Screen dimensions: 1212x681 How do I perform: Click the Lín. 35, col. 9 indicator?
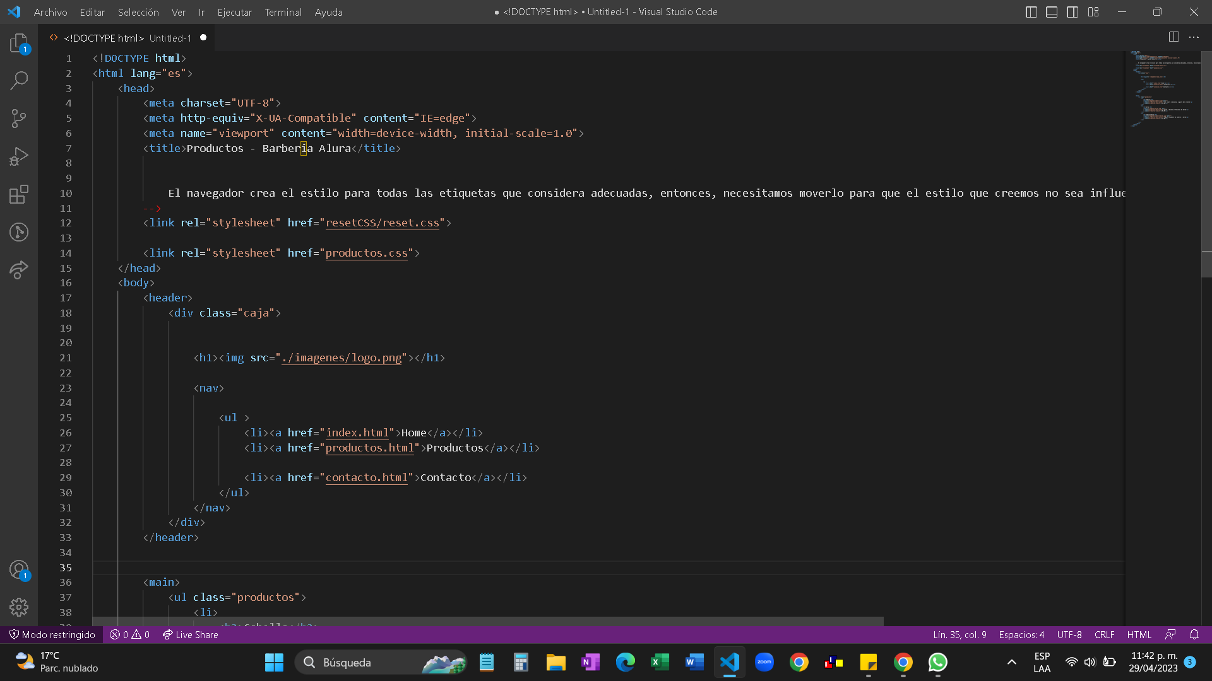coord(959,635)
